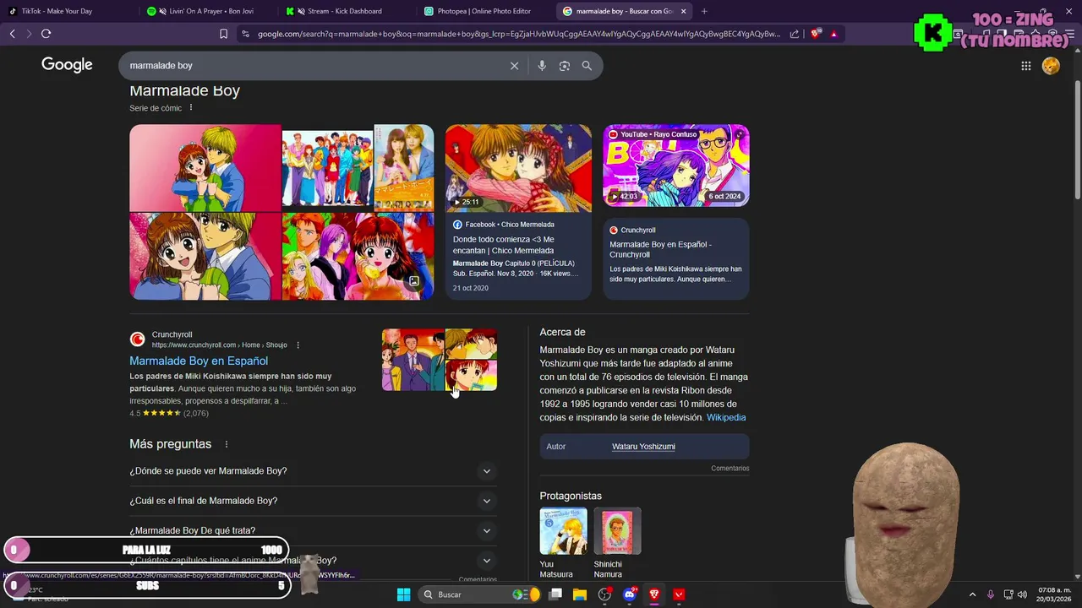Click the microphone icon in the system tray

991,594
